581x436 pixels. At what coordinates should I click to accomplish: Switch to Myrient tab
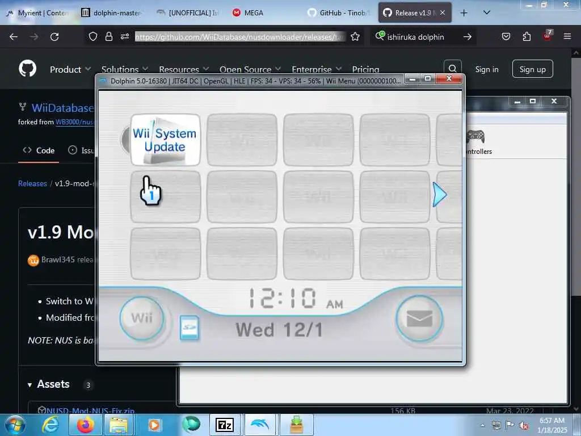37,13
